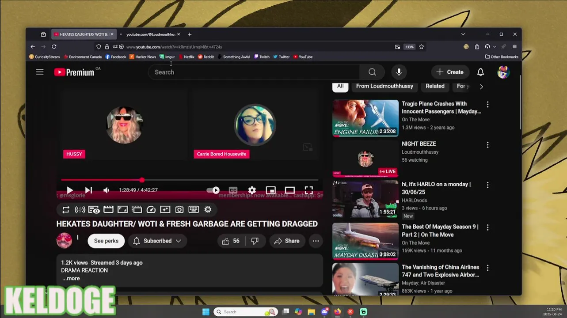
Task: Show more chips with the right arrow
Action: tap(481, 87)
